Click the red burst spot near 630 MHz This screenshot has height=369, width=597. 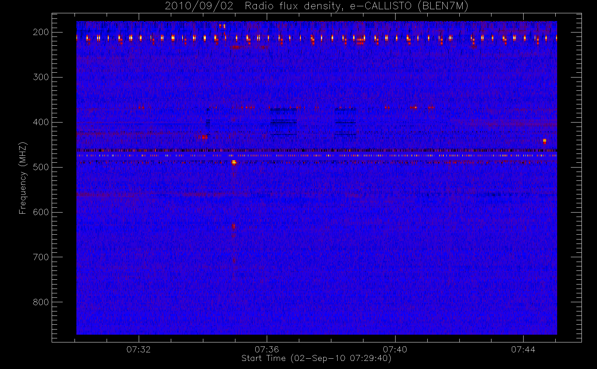pos(233,226)
